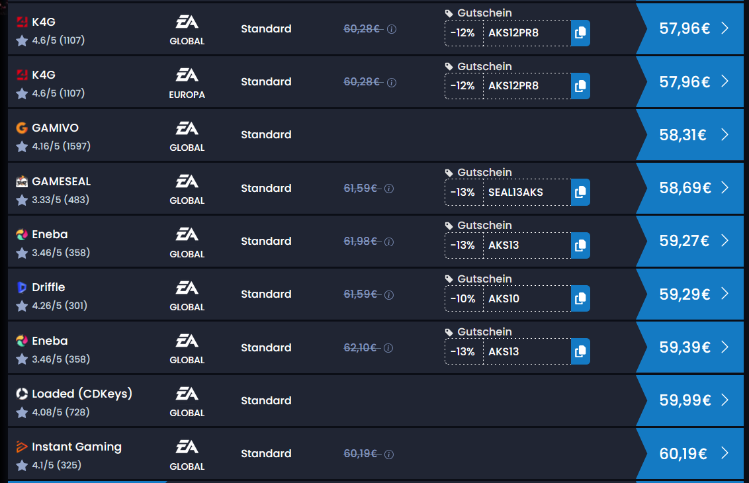Click Gutschein tag icon in GAMESEAL row
749x483 pixels.
(449, 173)
